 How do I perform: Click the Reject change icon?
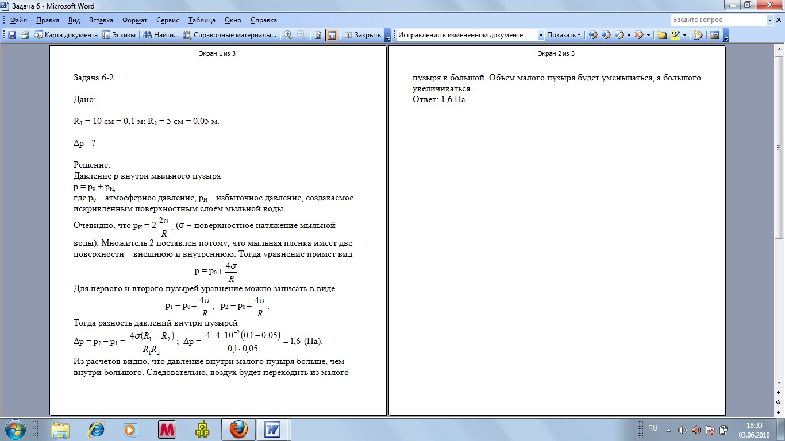click(638, 35)
